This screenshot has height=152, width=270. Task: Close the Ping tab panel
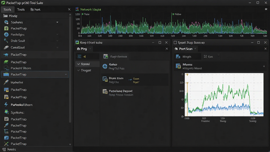click(x=167, y=49)
